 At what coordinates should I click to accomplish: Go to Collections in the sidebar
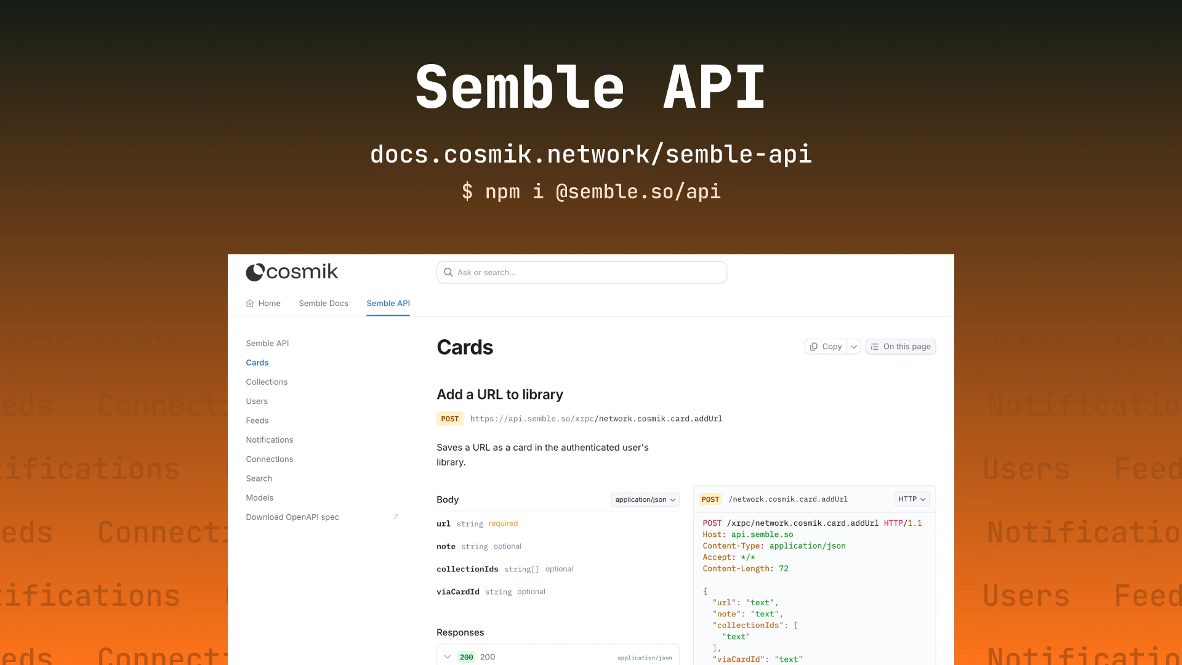[267, 382]
